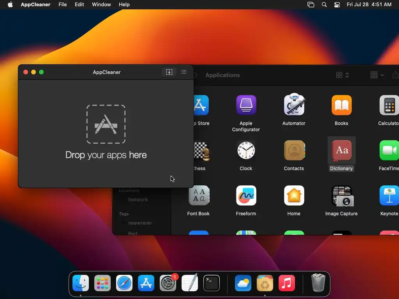Open Music app from the Dock
This screenshot has height=299, width=399.
(x=287, y=283)
